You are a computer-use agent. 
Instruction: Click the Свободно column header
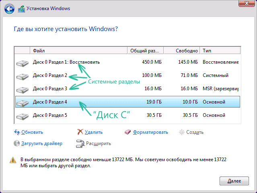[187, 51]
